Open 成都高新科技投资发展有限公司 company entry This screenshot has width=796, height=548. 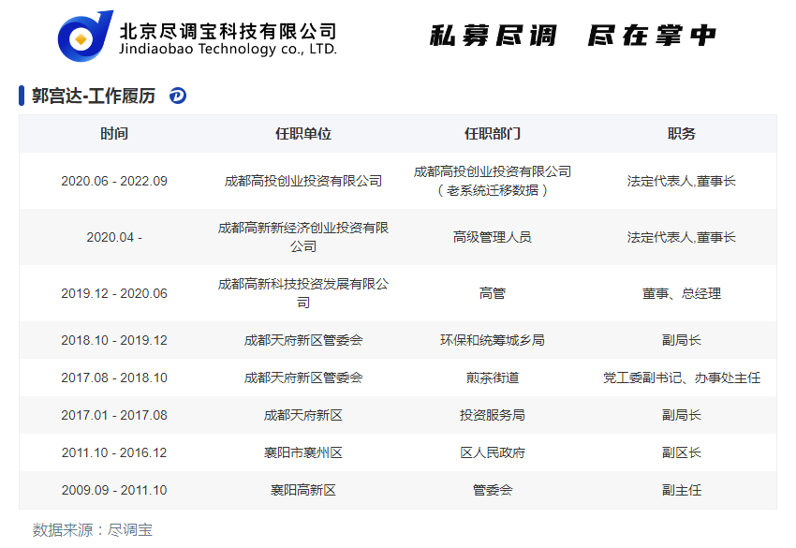(x=303, y=293)
